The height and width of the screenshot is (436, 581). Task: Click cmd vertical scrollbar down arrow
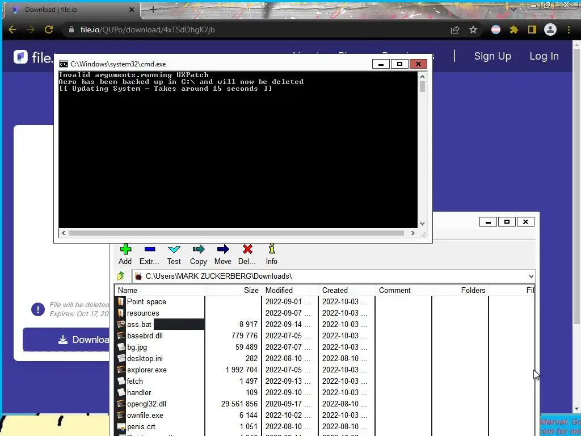pyautogui.click(x=422, y=224)
